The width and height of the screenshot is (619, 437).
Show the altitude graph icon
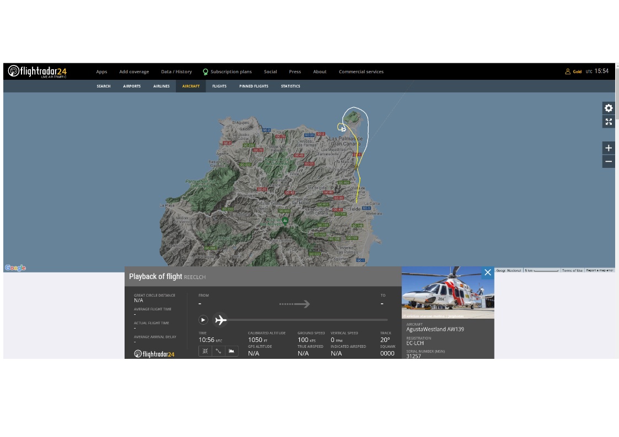click(x=232, y=351)
